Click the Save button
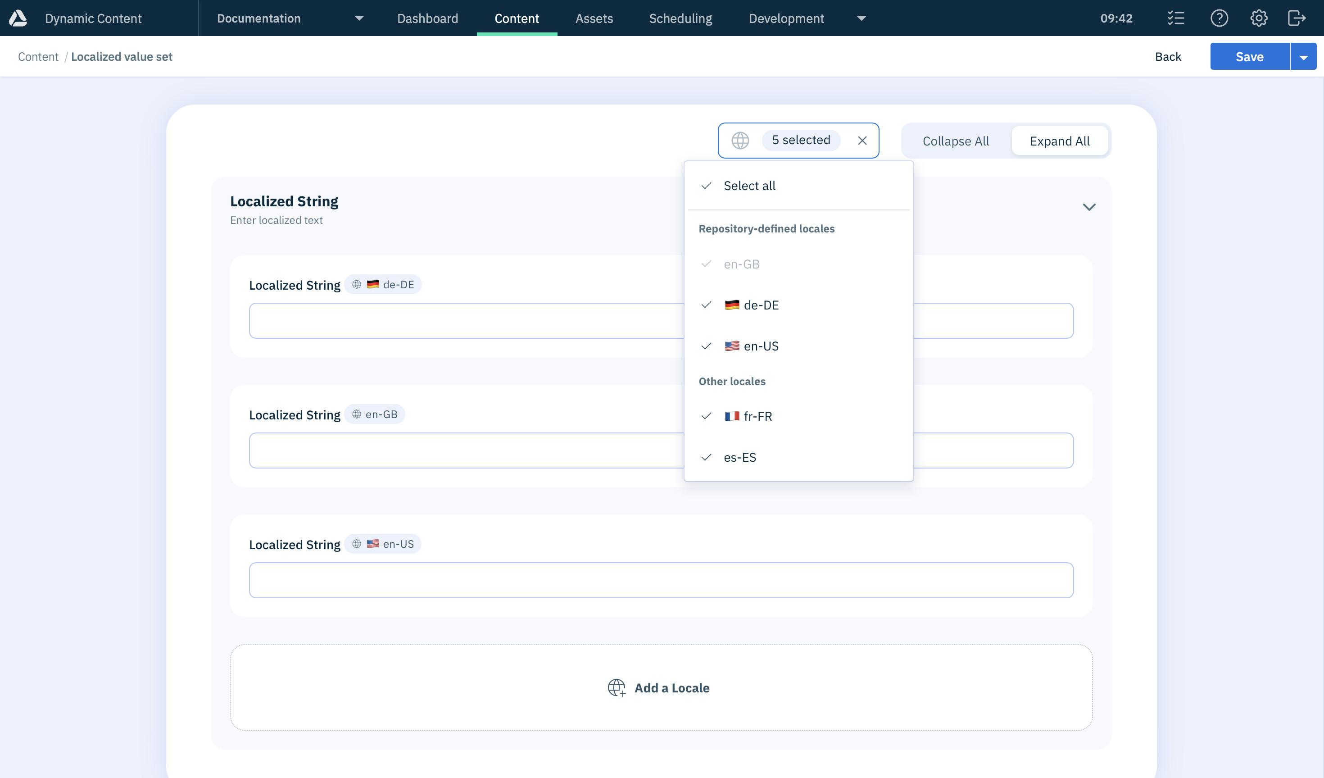The width and height of the screenshot is (1324, 778). [x=1249, y=57]
